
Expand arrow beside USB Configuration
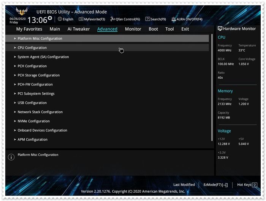tap(15, 103)
